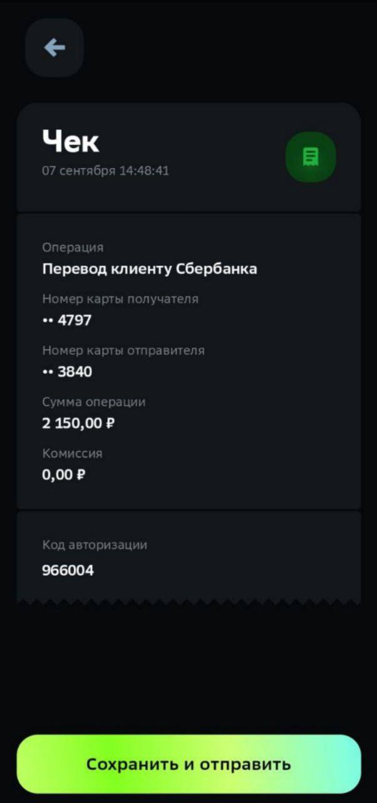Select the amount 2 150,00 ₽
This screenshot has height=803, width=377.
(78, 423)
